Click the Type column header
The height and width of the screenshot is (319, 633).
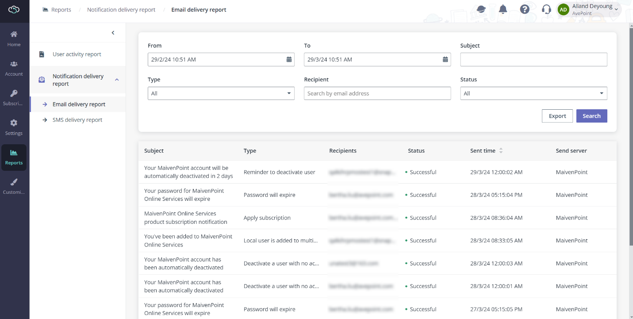250,151
